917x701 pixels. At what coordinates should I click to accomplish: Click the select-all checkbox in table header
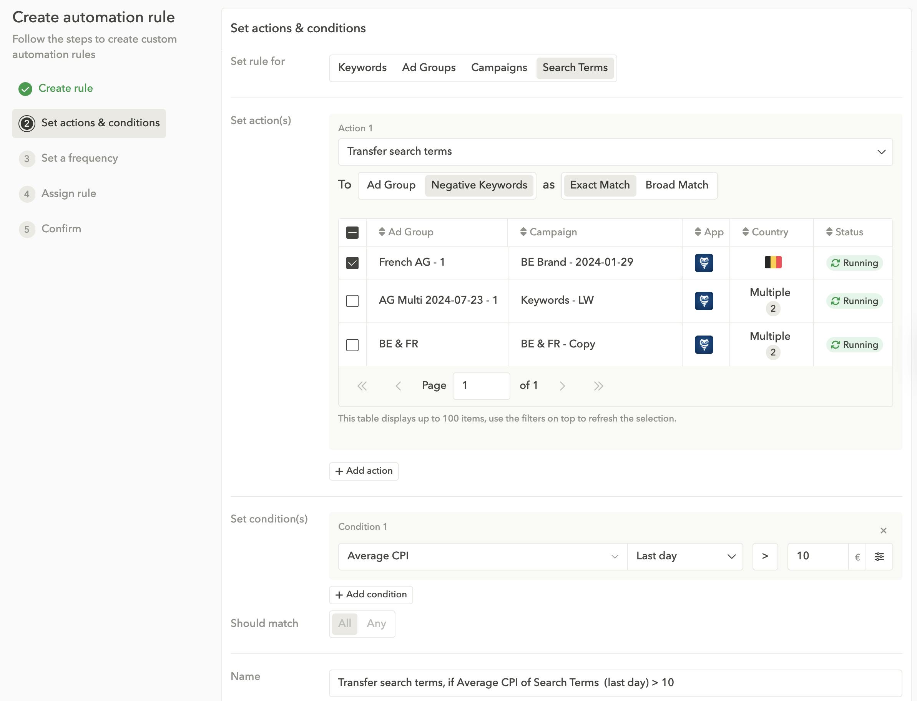pos(352,232)
